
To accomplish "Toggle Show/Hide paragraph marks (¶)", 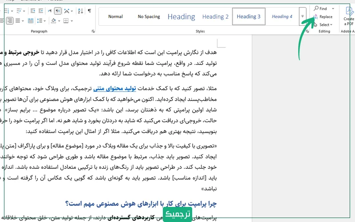I will pos(89,11).
